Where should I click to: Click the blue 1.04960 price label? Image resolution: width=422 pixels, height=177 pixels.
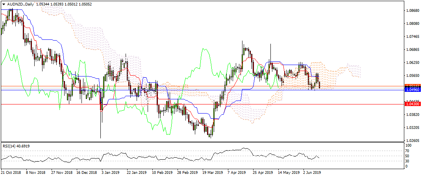click(413, 90)
